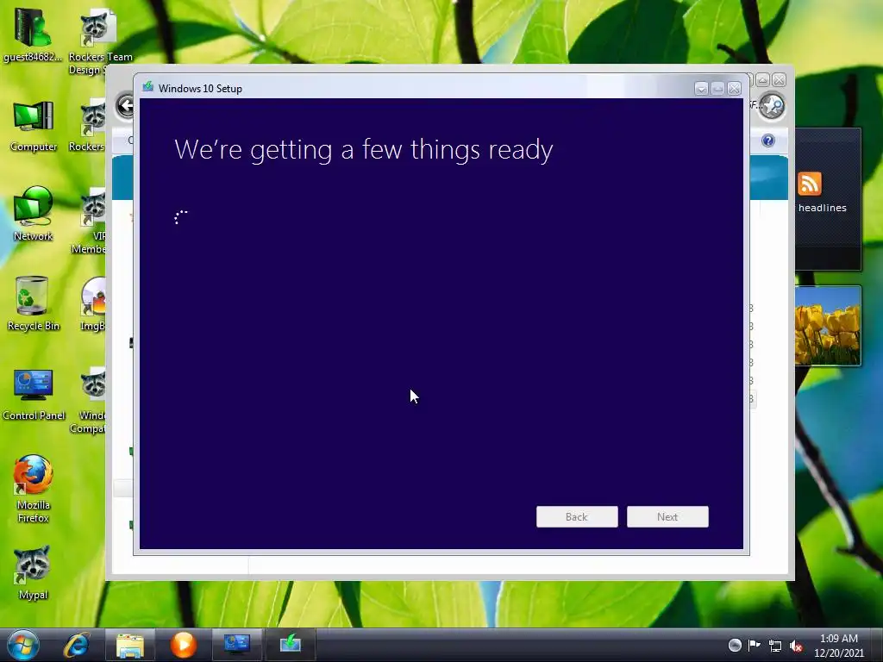Open Windows Media Player from the taskbar
The width and height of the screenshot is (883, 662).
point(184,645)
